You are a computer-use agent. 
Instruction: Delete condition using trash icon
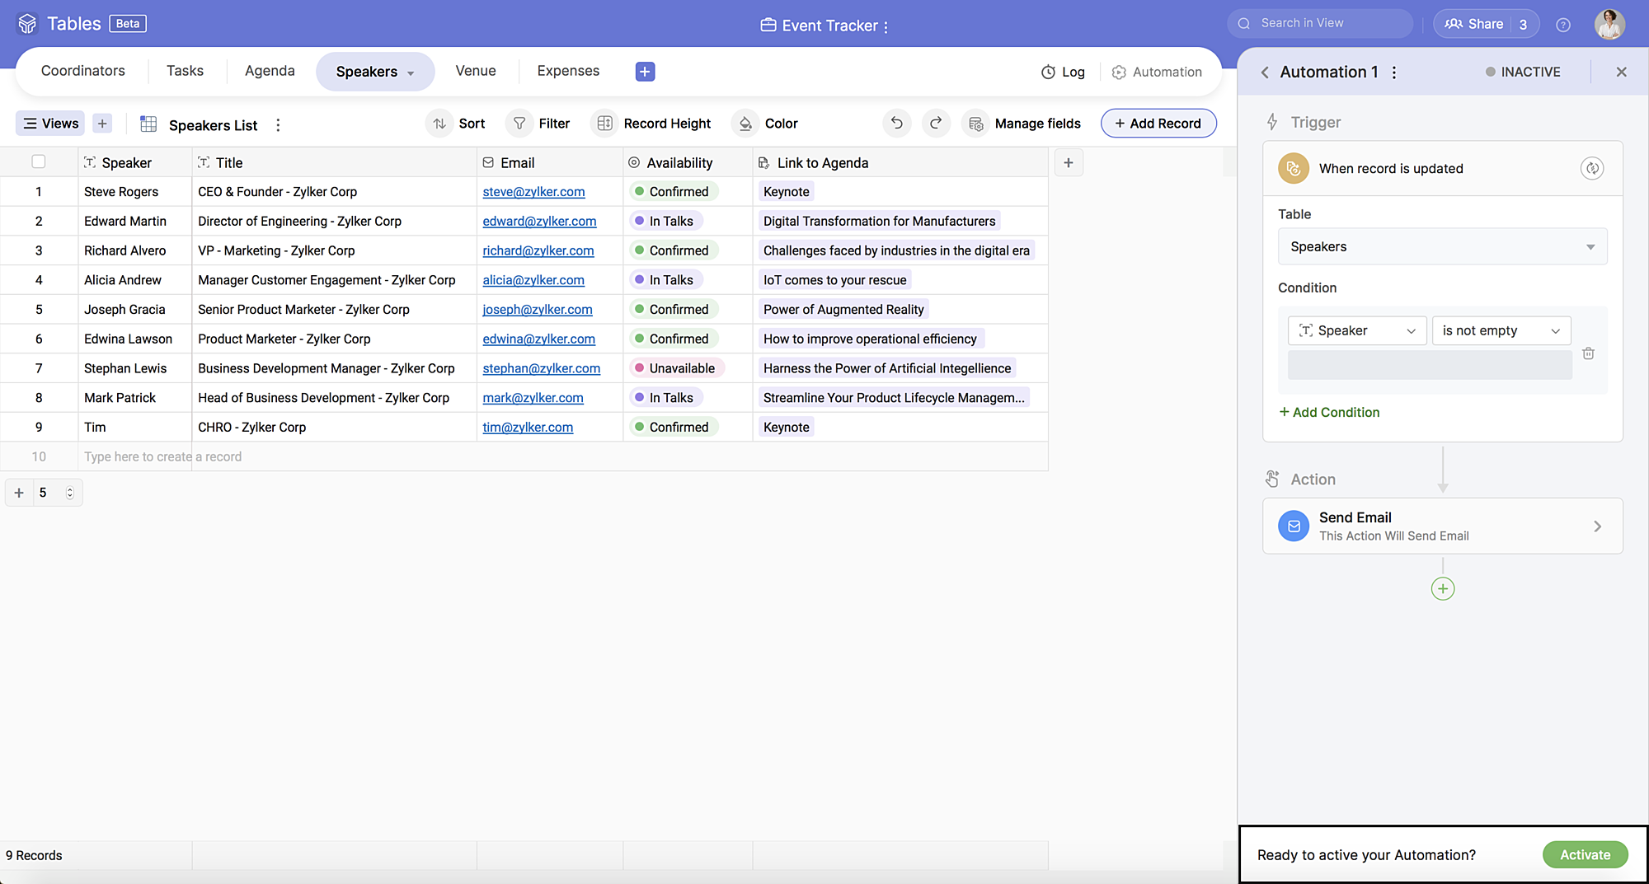click(x=1588, y=353)
